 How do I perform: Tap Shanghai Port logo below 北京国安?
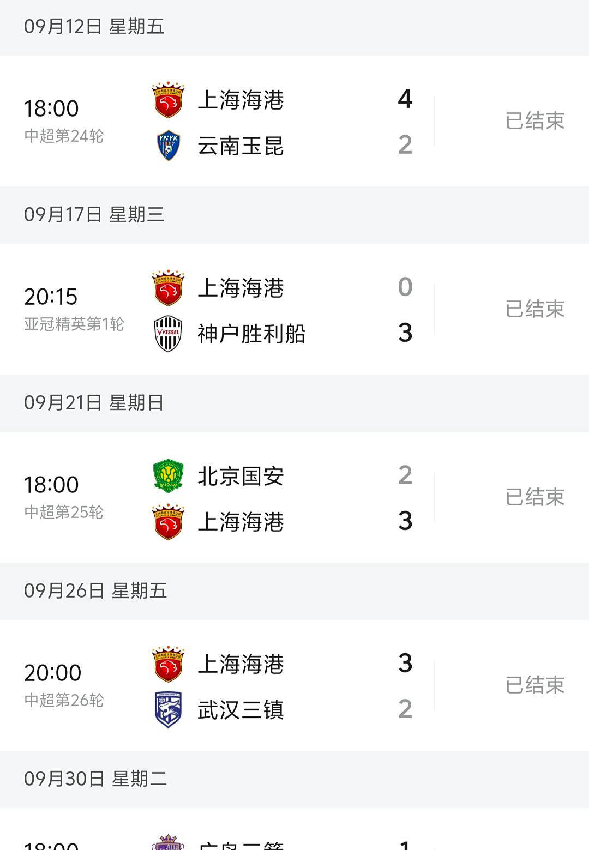(168, 522)
